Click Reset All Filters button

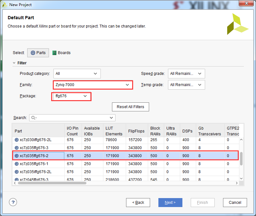pyautogui.click(x=131, y=107)
